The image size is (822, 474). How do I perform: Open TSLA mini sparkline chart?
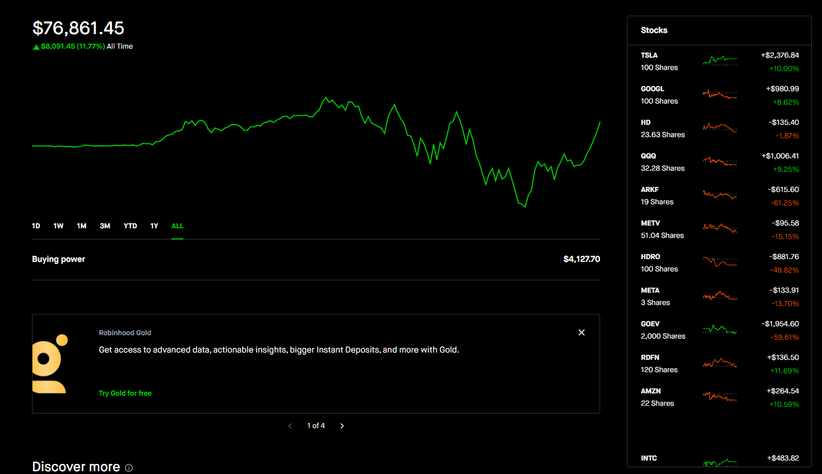720,60
